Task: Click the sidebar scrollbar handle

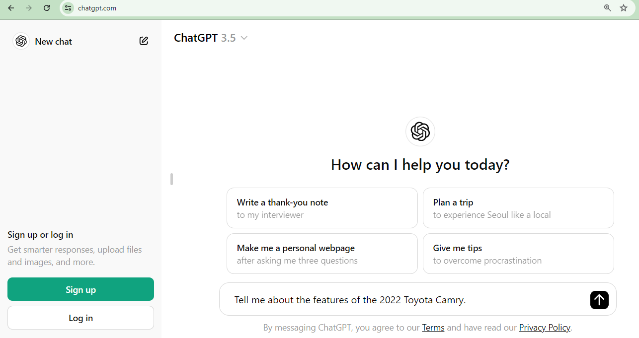Action: click(x=171, y=179)
